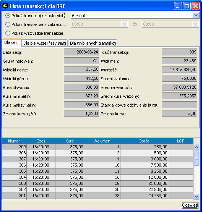The width and height of the screenshot is (203, 212).
Task: Click the Obrót value 3 000,00
Action: (144, 159)
